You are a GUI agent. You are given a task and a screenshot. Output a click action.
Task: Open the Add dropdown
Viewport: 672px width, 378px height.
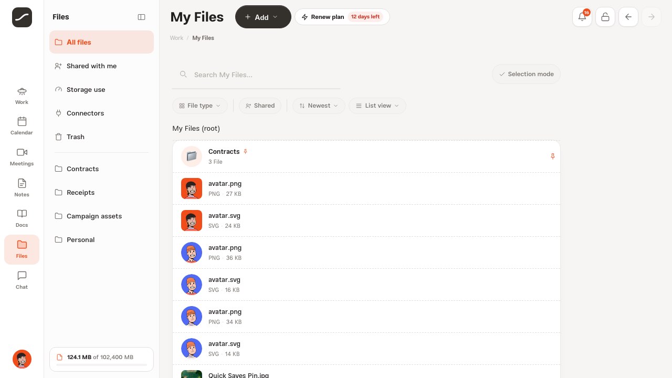[x=263, y=17]
